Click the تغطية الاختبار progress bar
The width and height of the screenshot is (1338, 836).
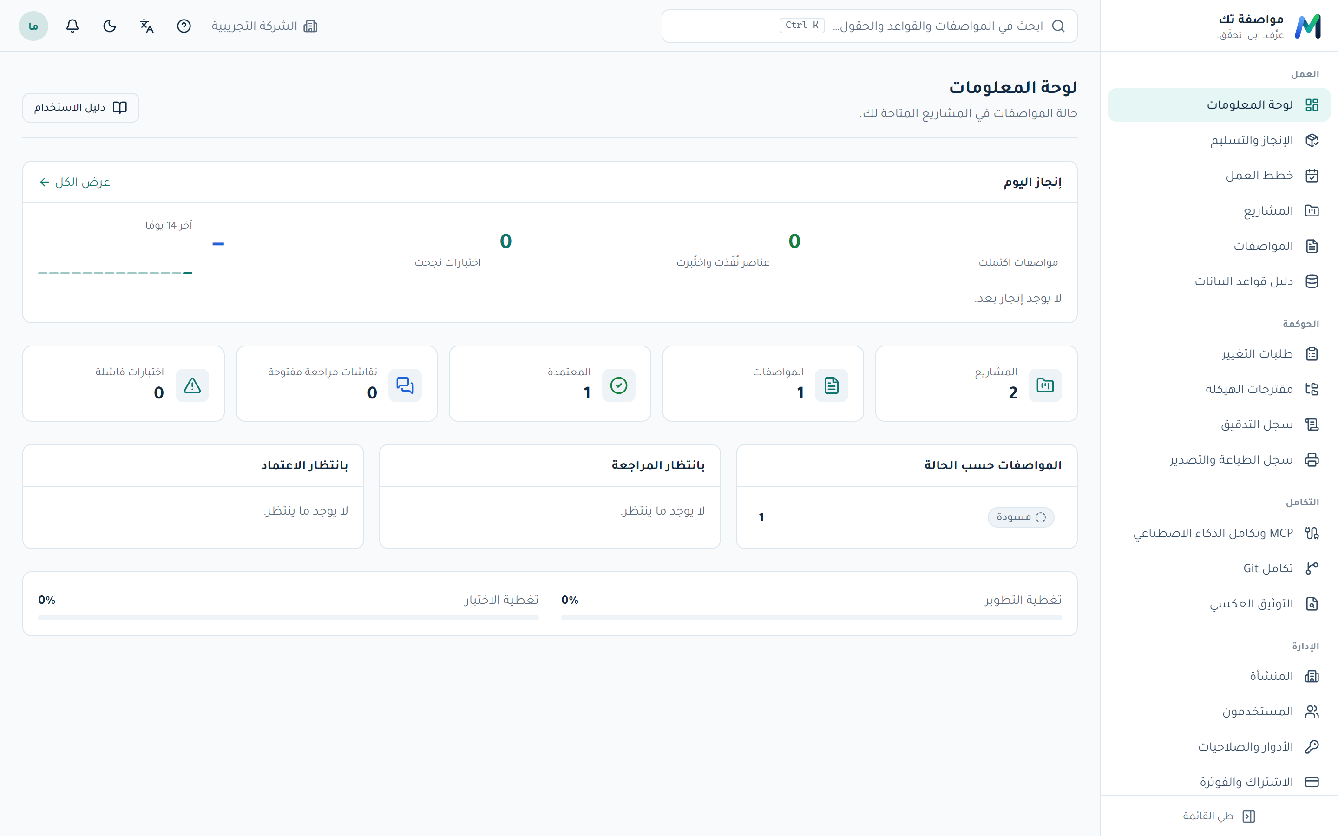pos(288,618)
